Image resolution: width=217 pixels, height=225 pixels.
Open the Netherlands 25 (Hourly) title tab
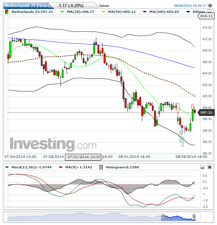point(28,6)
